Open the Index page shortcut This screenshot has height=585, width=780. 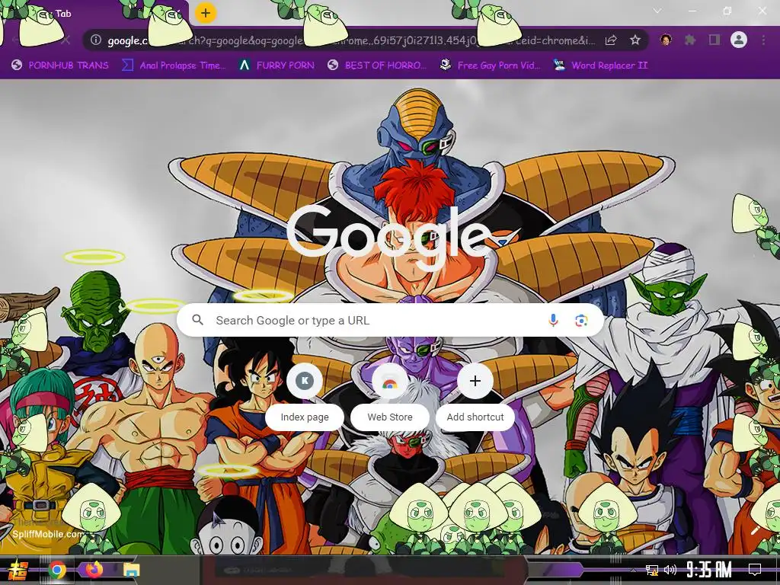305,396
